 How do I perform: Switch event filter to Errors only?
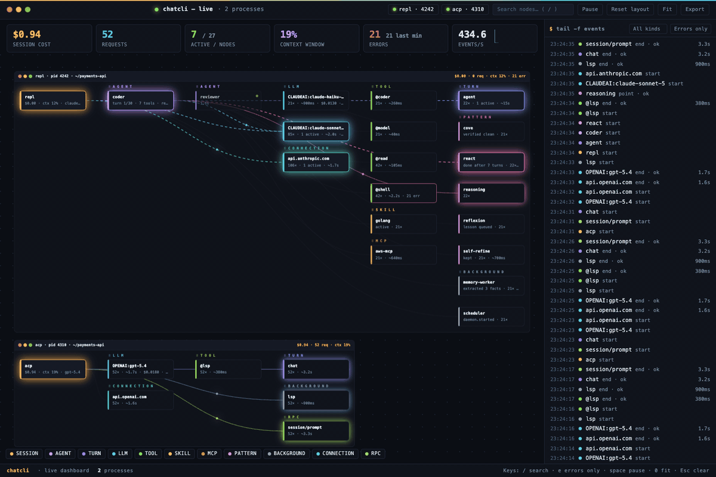[x=690, y=29]
